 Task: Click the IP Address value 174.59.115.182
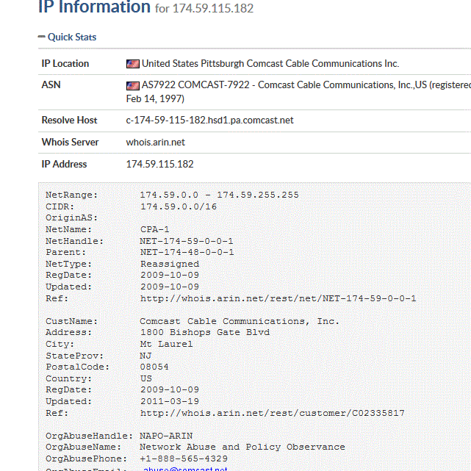point(159,164)
